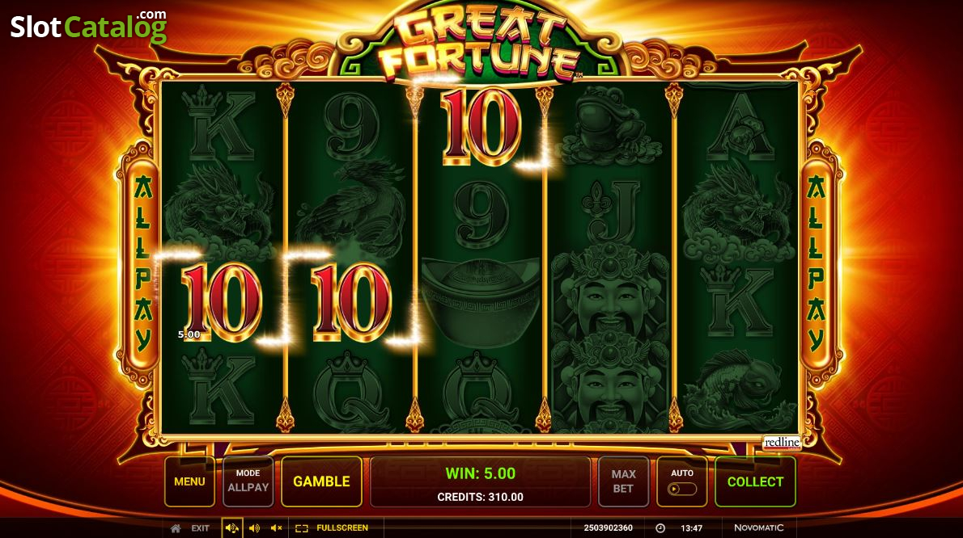Click the red 10 symbol on reel one

[222, 303]
